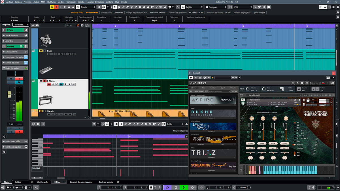340x191 pixels.
Task: Mute the Bass track
Action: 41,51
